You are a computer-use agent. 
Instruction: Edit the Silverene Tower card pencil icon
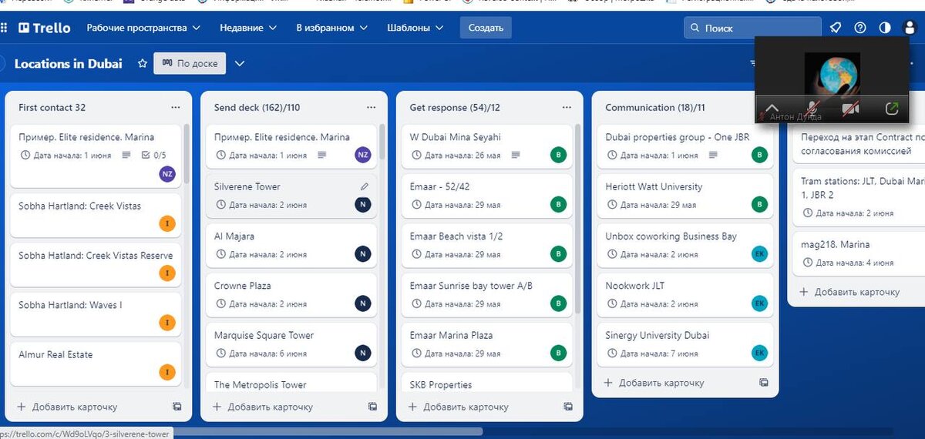(365, 186)
